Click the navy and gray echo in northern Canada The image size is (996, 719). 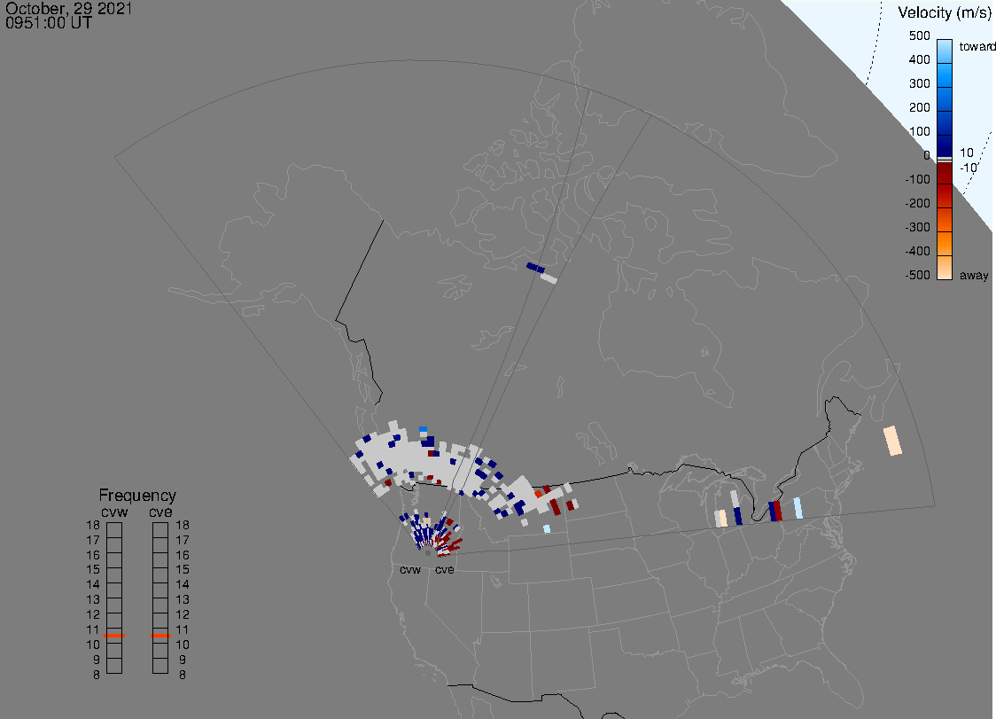(541, 273)
